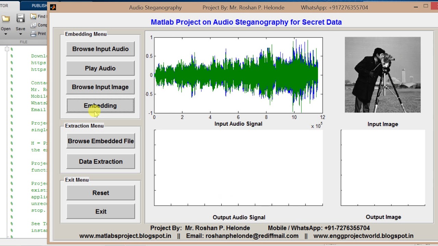This screenshot has height=246, width=438.
Task: Click the 'Embedding Menu' panel label
Action: click(x=86, y=34)
